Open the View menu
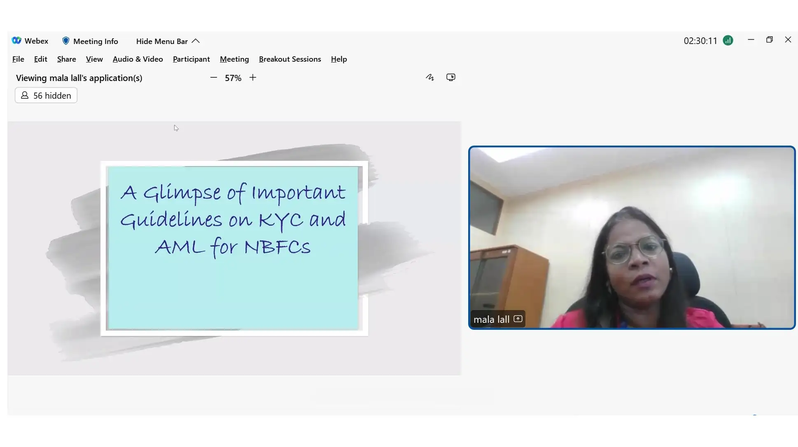Image resolution: width=798 pixels, height=447 pixels. coord(94,59)
